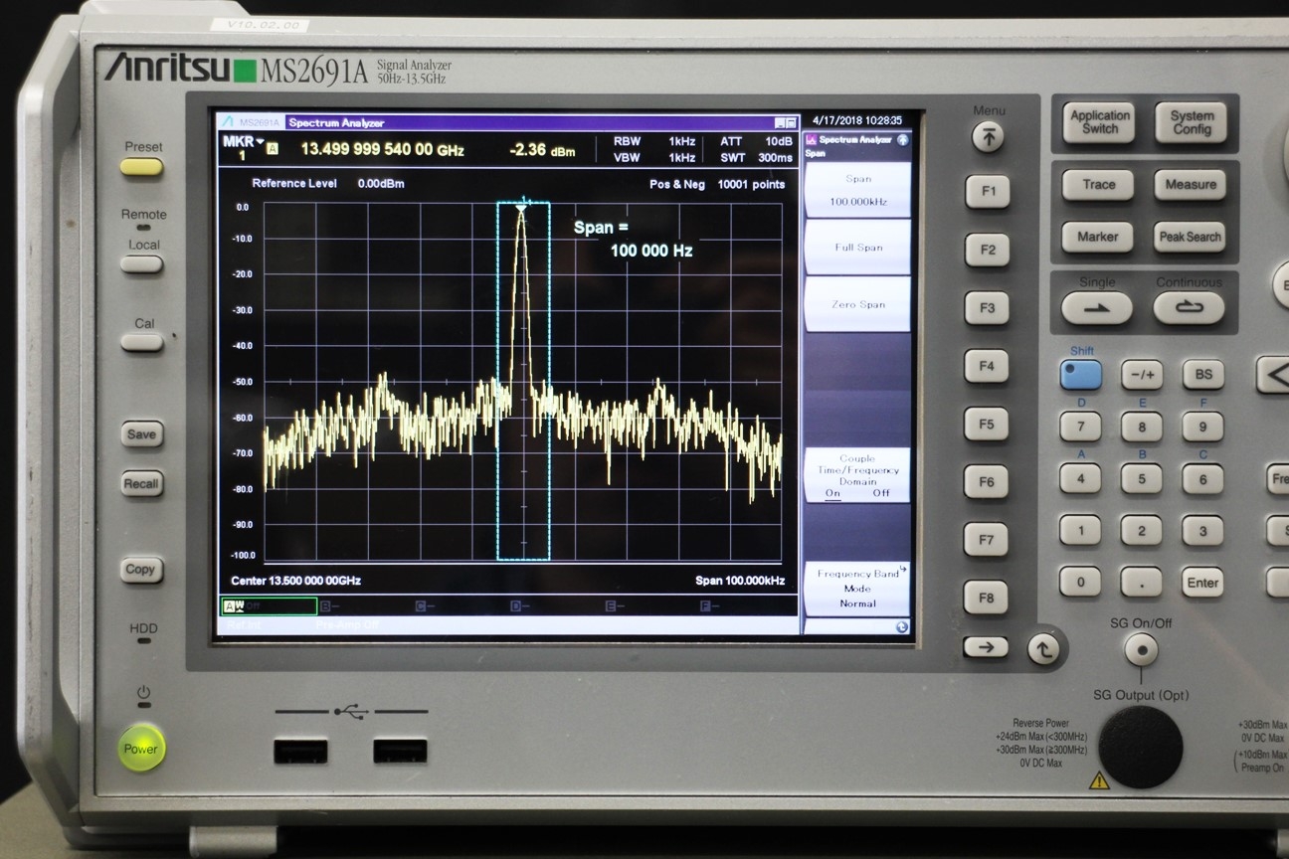Hit the Application Switch key
Viewport: 1289px width, 859px height.
(1099, 122)
